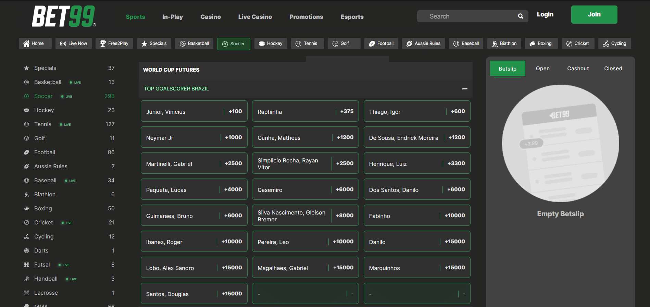Click Handball icon in left sidebar

pos(26,279)
